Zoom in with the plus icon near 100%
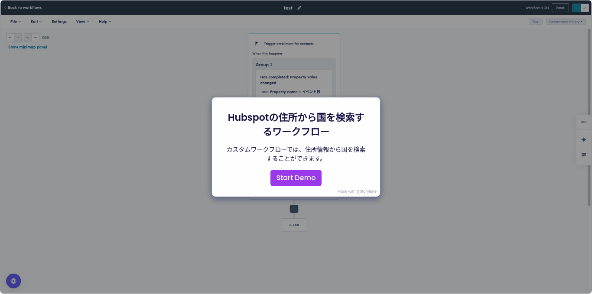592x294 pixels. (x=28, y=38)
